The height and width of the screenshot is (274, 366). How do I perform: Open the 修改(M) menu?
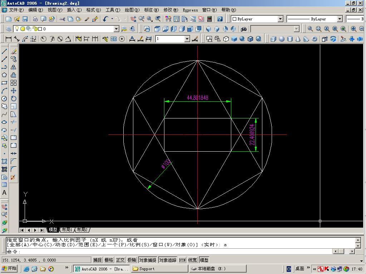[171, 10]
